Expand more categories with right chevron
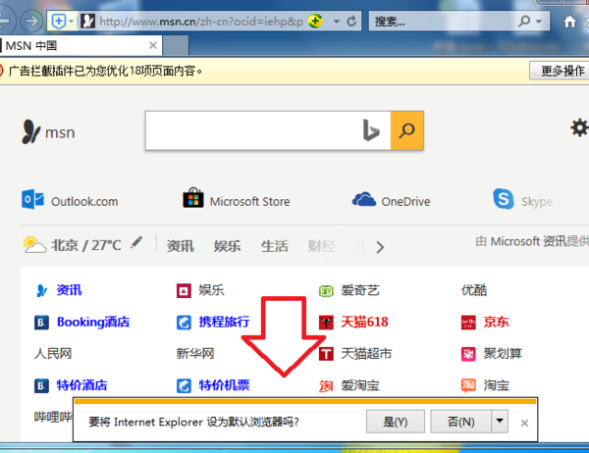This screenshot has width=589, height=453. (380, 247)
